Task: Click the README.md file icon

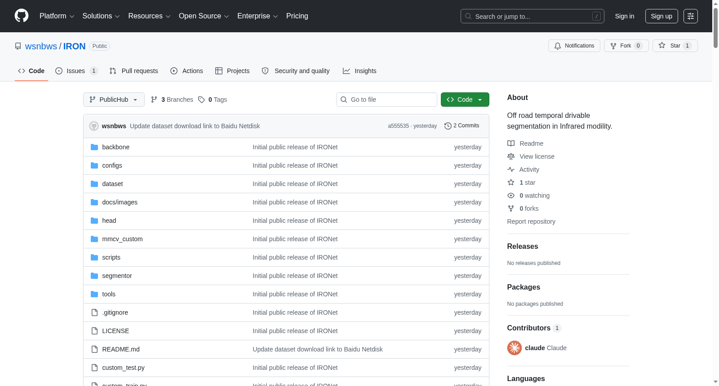Action: (94, 349)
